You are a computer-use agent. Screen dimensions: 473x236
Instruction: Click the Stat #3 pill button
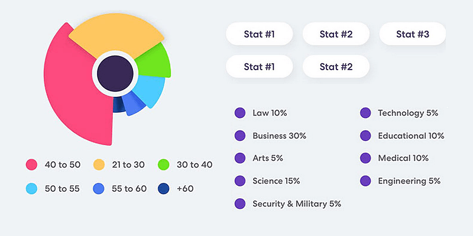[x=412, y=34]
